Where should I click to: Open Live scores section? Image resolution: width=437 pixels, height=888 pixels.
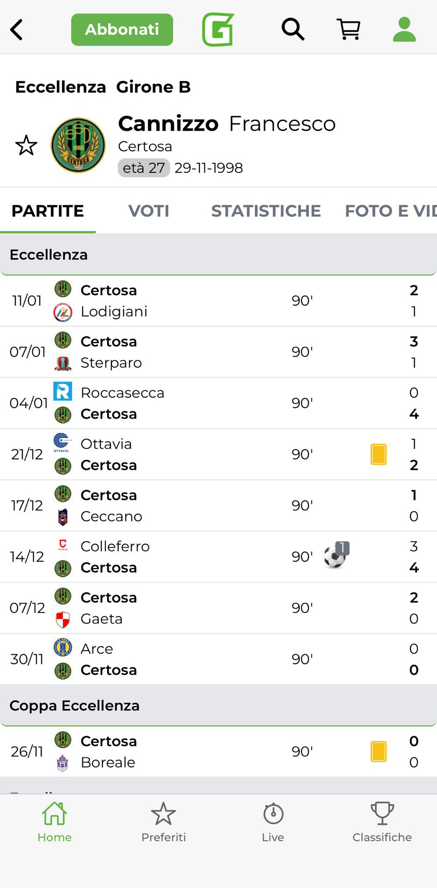(273, 822)
